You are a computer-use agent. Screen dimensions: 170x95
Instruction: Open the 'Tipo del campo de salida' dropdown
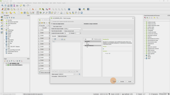coord(73,31)
